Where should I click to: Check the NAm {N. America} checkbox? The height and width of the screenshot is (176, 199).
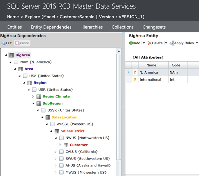(x=16, y=62)
